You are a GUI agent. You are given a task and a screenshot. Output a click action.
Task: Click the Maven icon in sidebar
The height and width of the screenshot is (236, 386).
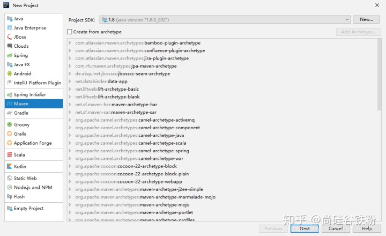tap(10, 104)
